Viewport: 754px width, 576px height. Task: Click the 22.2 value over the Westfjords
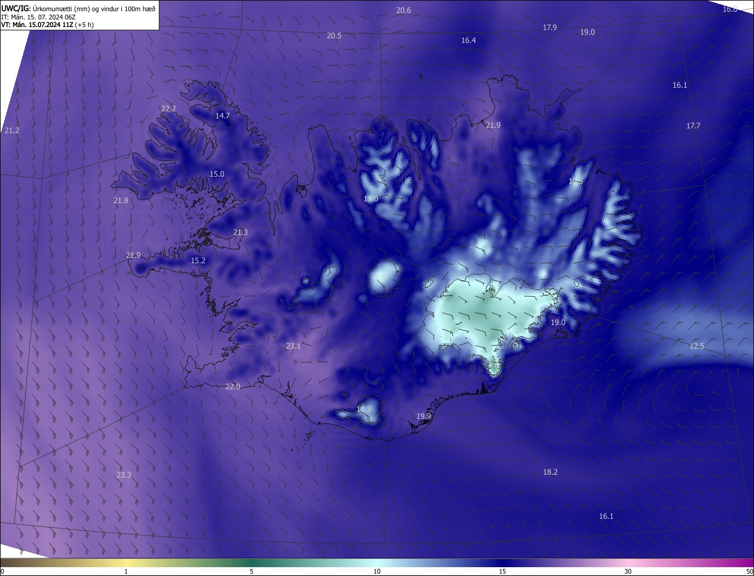pyautogui.click(x=168, y=109)
